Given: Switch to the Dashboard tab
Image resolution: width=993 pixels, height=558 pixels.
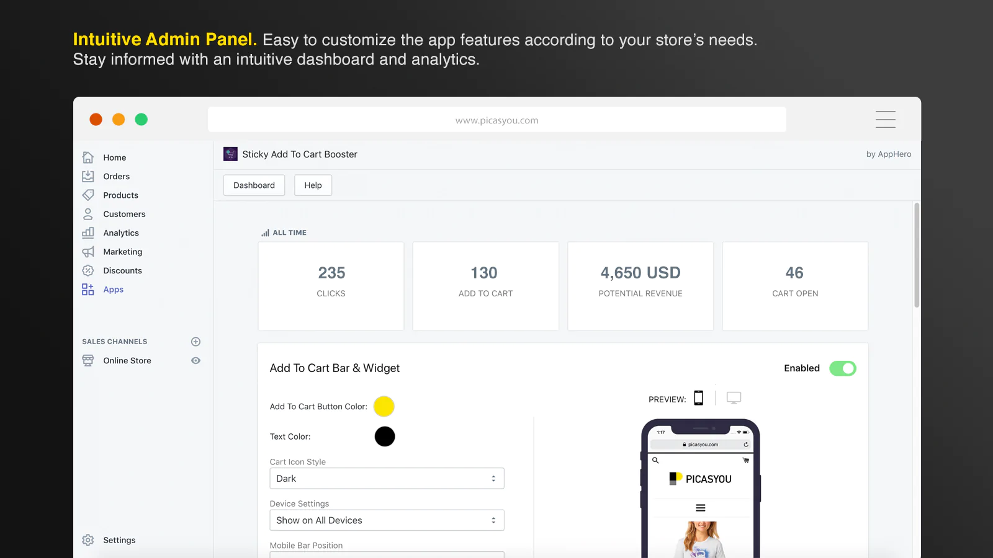Looking at the screenshot, I should click(x=254, y=185).
